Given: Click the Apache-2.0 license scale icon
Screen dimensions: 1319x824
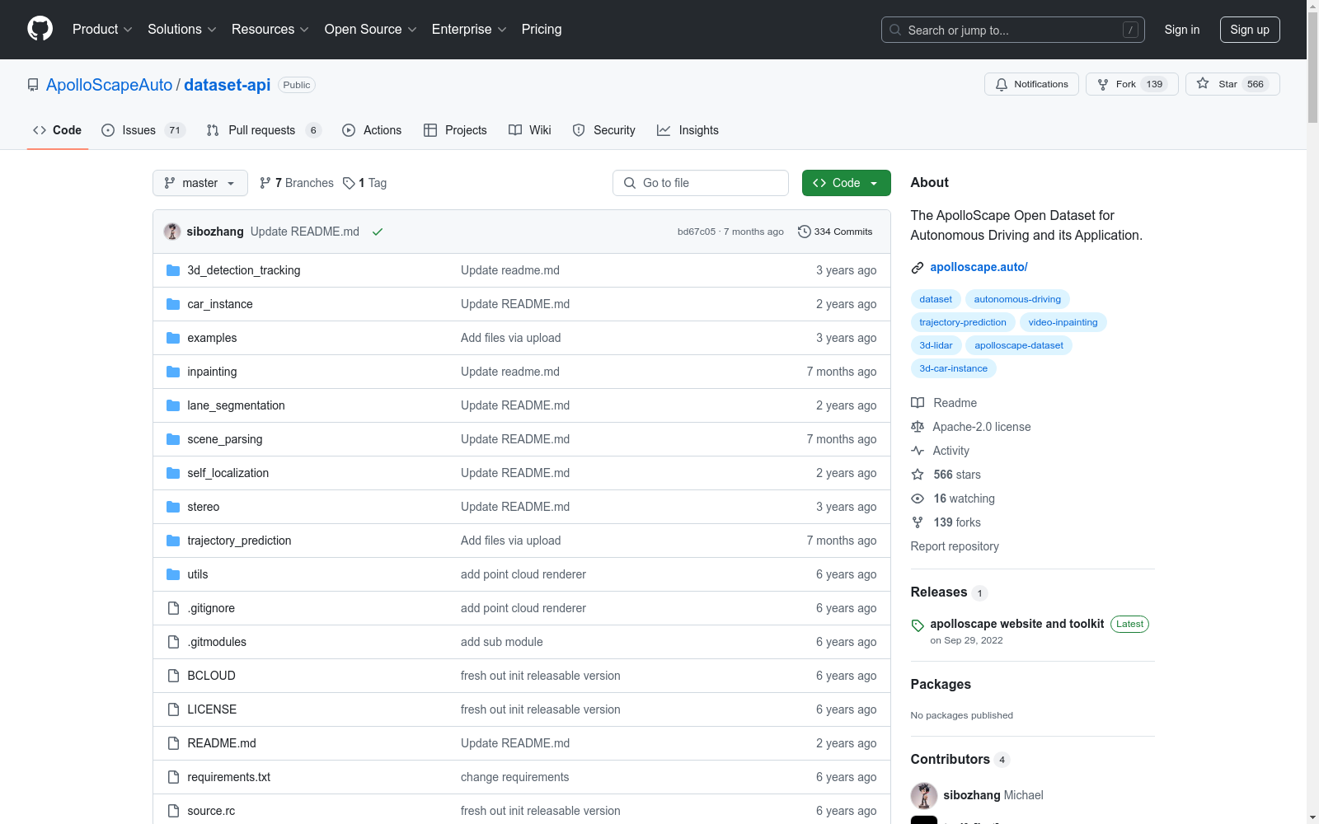Looking at the screenshot, I should click(918, 427).
